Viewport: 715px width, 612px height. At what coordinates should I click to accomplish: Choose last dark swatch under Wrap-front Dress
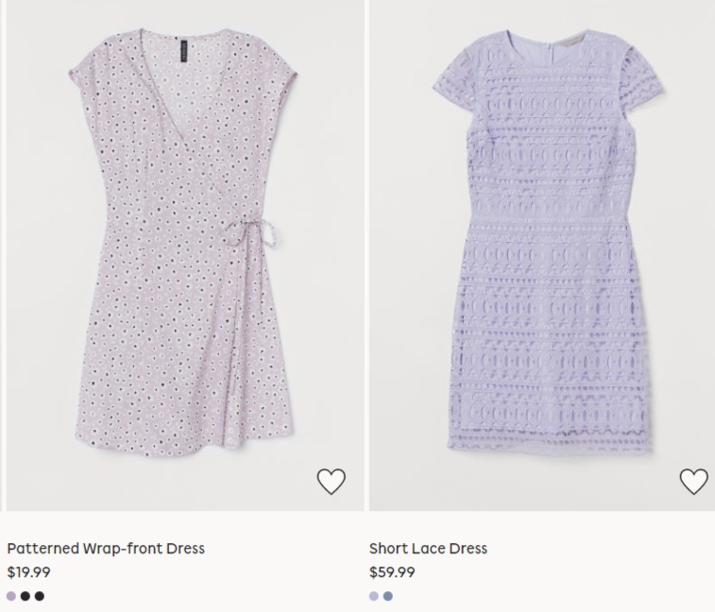(40, 596)
